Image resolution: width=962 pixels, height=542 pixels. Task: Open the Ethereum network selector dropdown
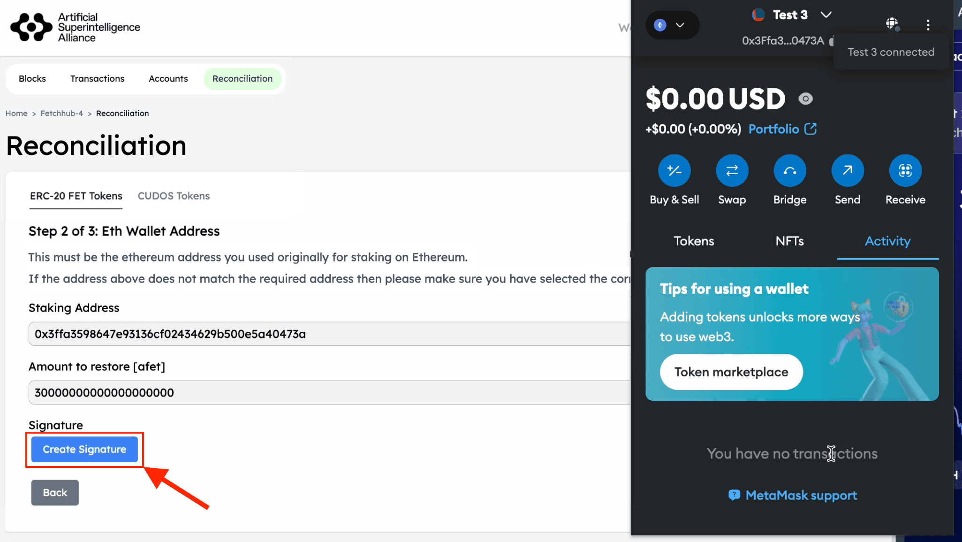[x=672, y=25]
